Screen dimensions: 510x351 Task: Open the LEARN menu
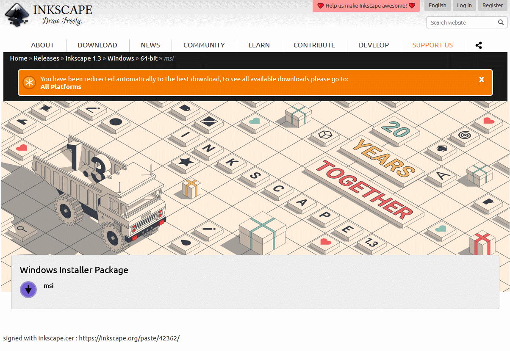(259, 45)
